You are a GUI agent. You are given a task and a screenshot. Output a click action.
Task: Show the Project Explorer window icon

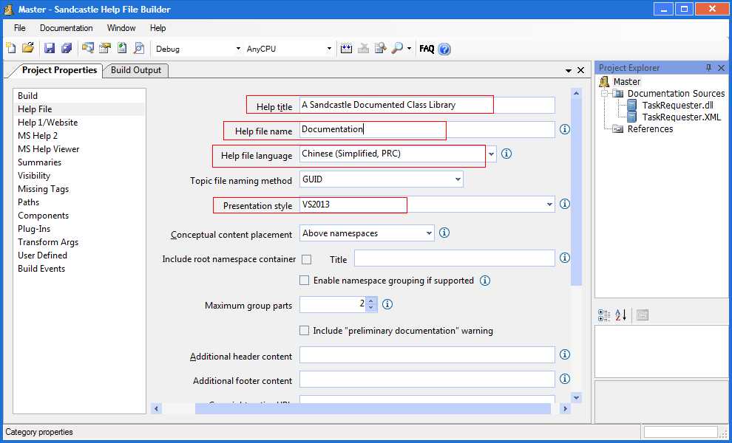87,48
